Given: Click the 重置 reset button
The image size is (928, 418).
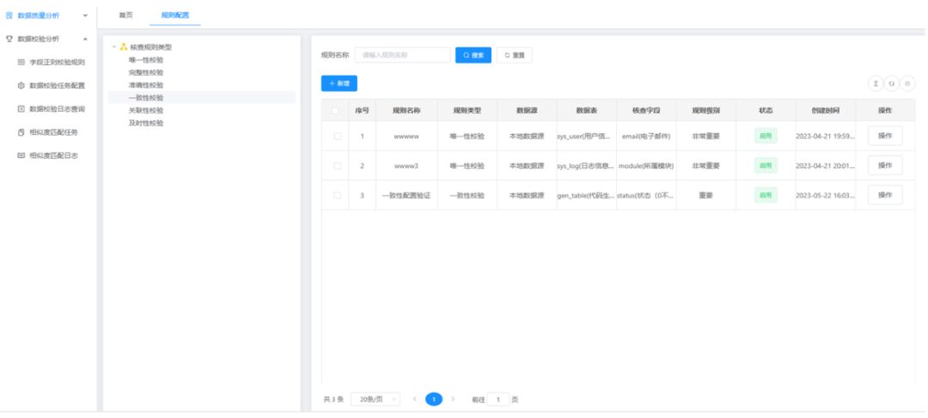Looking at the screenshot, I should pos(515,55).
